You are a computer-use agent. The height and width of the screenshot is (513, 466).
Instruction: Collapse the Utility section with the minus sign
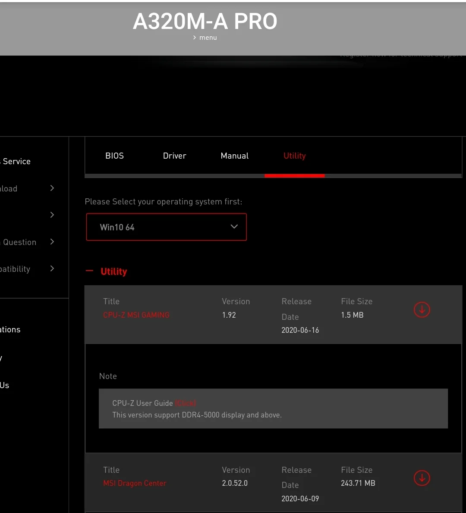click(89, 271)
